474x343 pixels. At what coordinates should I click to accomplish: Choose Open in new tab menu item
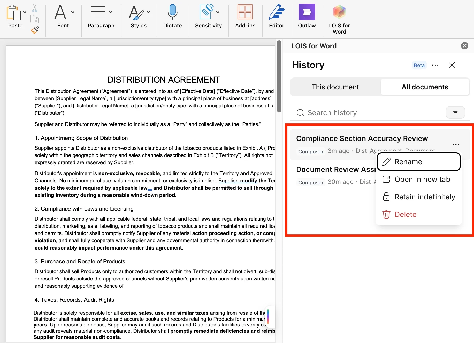point(419,179)
